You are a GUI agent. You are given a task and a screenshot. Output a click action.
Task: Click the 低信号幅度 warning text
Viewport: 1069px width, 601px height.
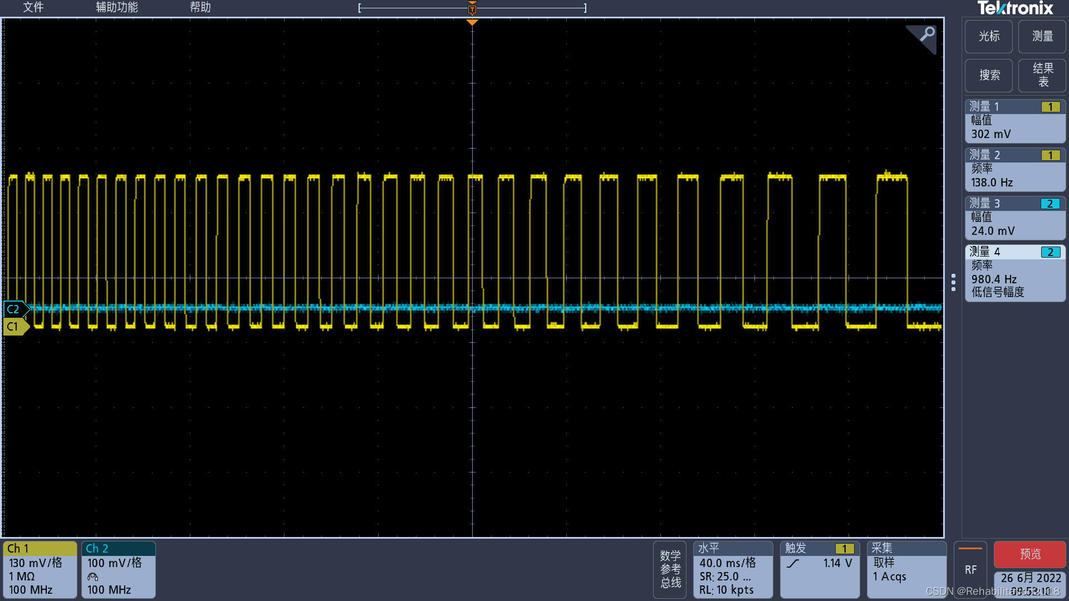(x=998, y=292)
